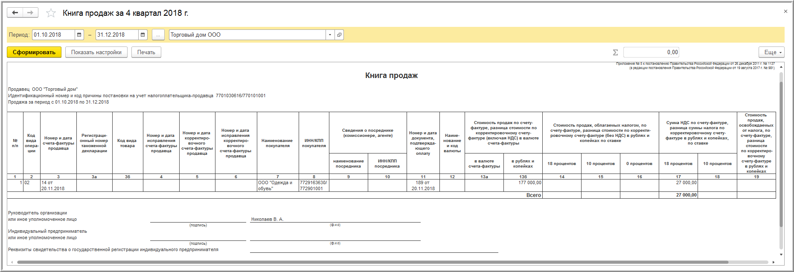The width and height of the screenshot is (794, 272).
Task: Click the back navigation arrow
Action: [15, 13]
